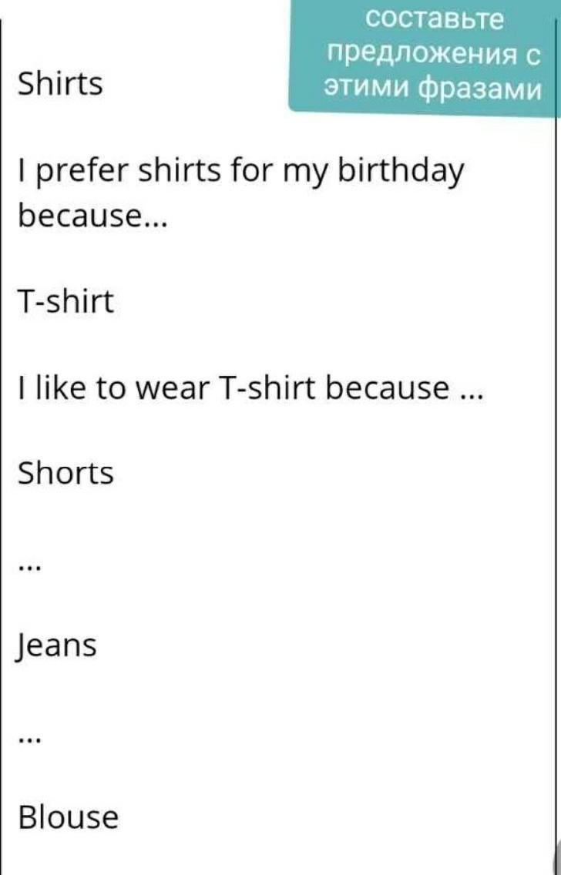
Task: Click the ellipsis placeholder below "Shorts"
Action: 27,568
